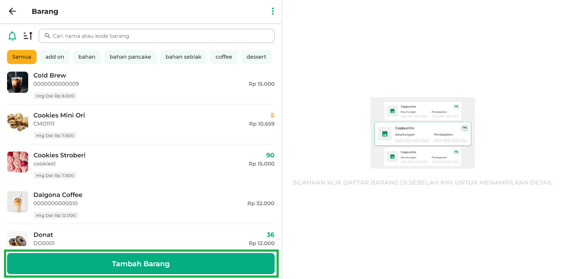Screen dimensions: 561x279
Task: Filter by bahan category
Action: click(x=87, y=57)
